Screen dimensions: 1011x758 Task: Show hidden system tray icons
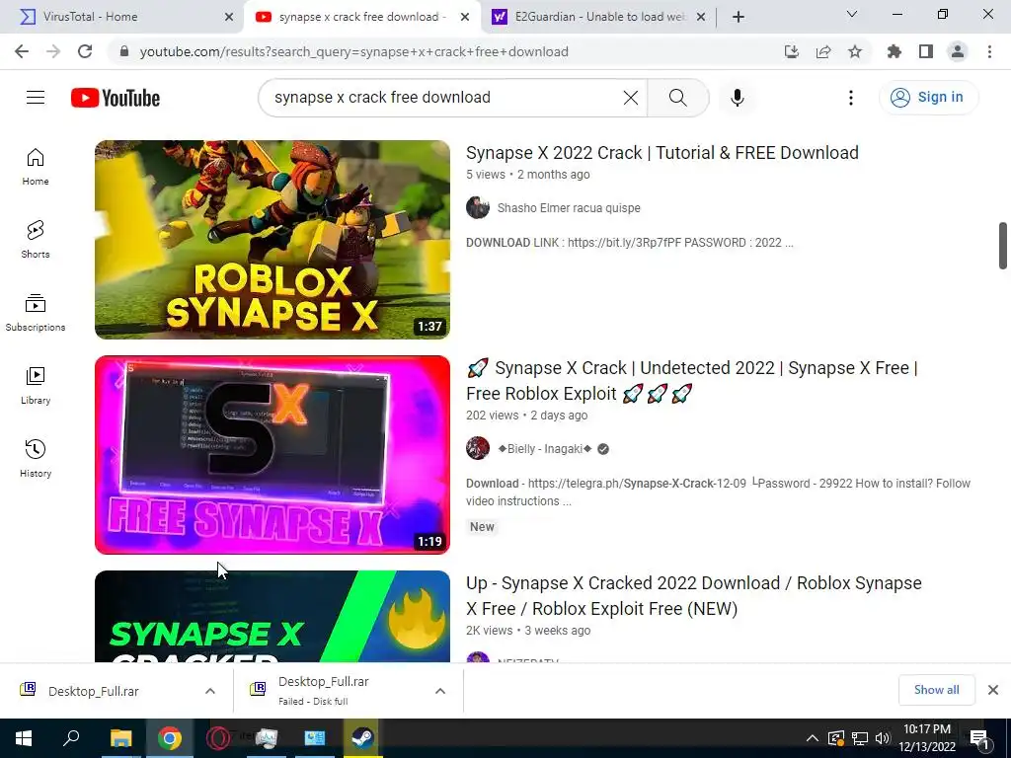tap(813, 738)
